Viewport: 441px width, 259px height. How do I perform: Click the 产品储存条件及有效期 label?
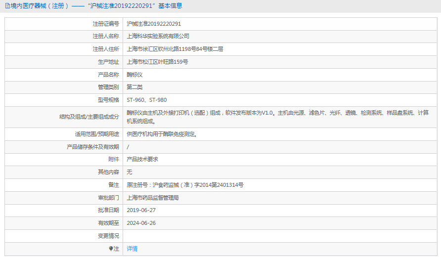(x=93, y=147)
